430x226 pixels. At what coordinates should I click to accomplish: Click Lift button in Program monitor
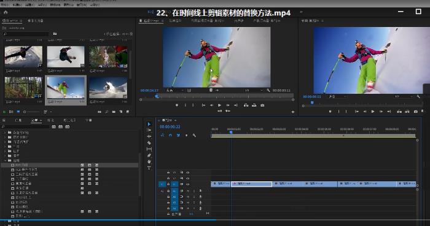click(x=399, y=111)
